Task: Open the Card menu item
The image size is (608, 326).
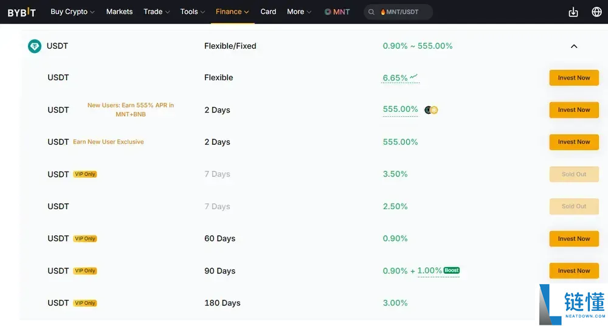Action: (268, 12)
